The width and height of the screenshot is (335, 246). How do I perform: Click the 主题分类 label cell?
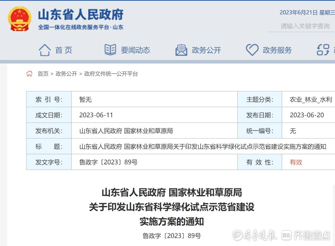pos(260,99)
